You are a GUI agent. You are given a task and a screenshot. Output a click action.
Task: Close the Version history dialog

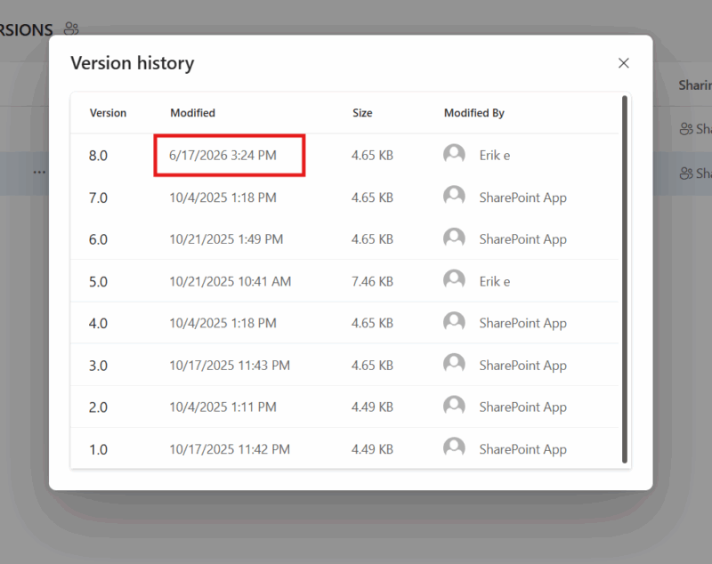[x=624, y=63]
